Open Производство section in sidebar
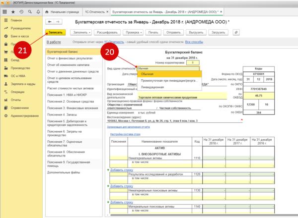298x218 pixels. click(x=20, y=68)
